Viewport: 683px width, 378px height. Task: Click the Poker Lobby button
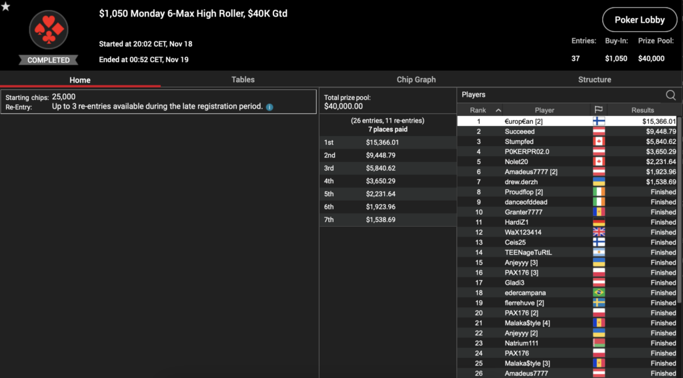[639, 20]
